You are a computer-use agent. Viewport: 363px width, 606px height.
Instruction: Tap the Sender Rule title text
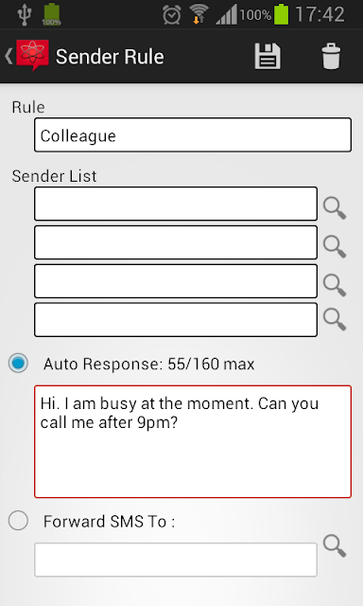(x=110, y=57)
